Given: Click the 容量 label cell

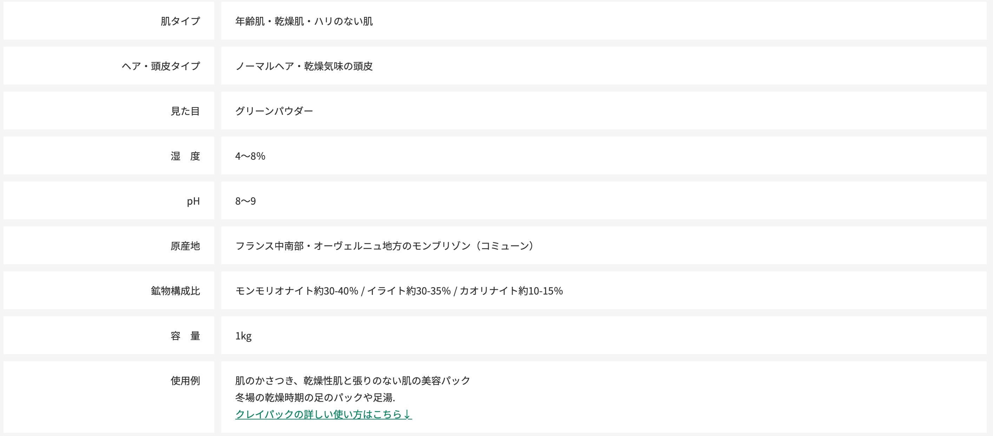Looking at the screenshot, I should coord(185,336).
